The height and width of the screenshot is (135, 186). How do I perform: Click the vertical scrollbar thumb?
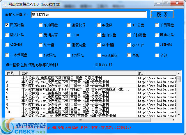tap(178, 79)
